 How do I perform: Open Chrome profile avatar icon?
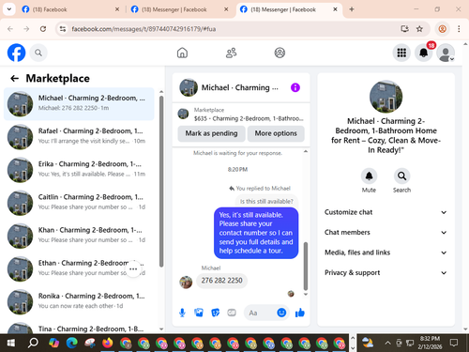click(442, 29)
